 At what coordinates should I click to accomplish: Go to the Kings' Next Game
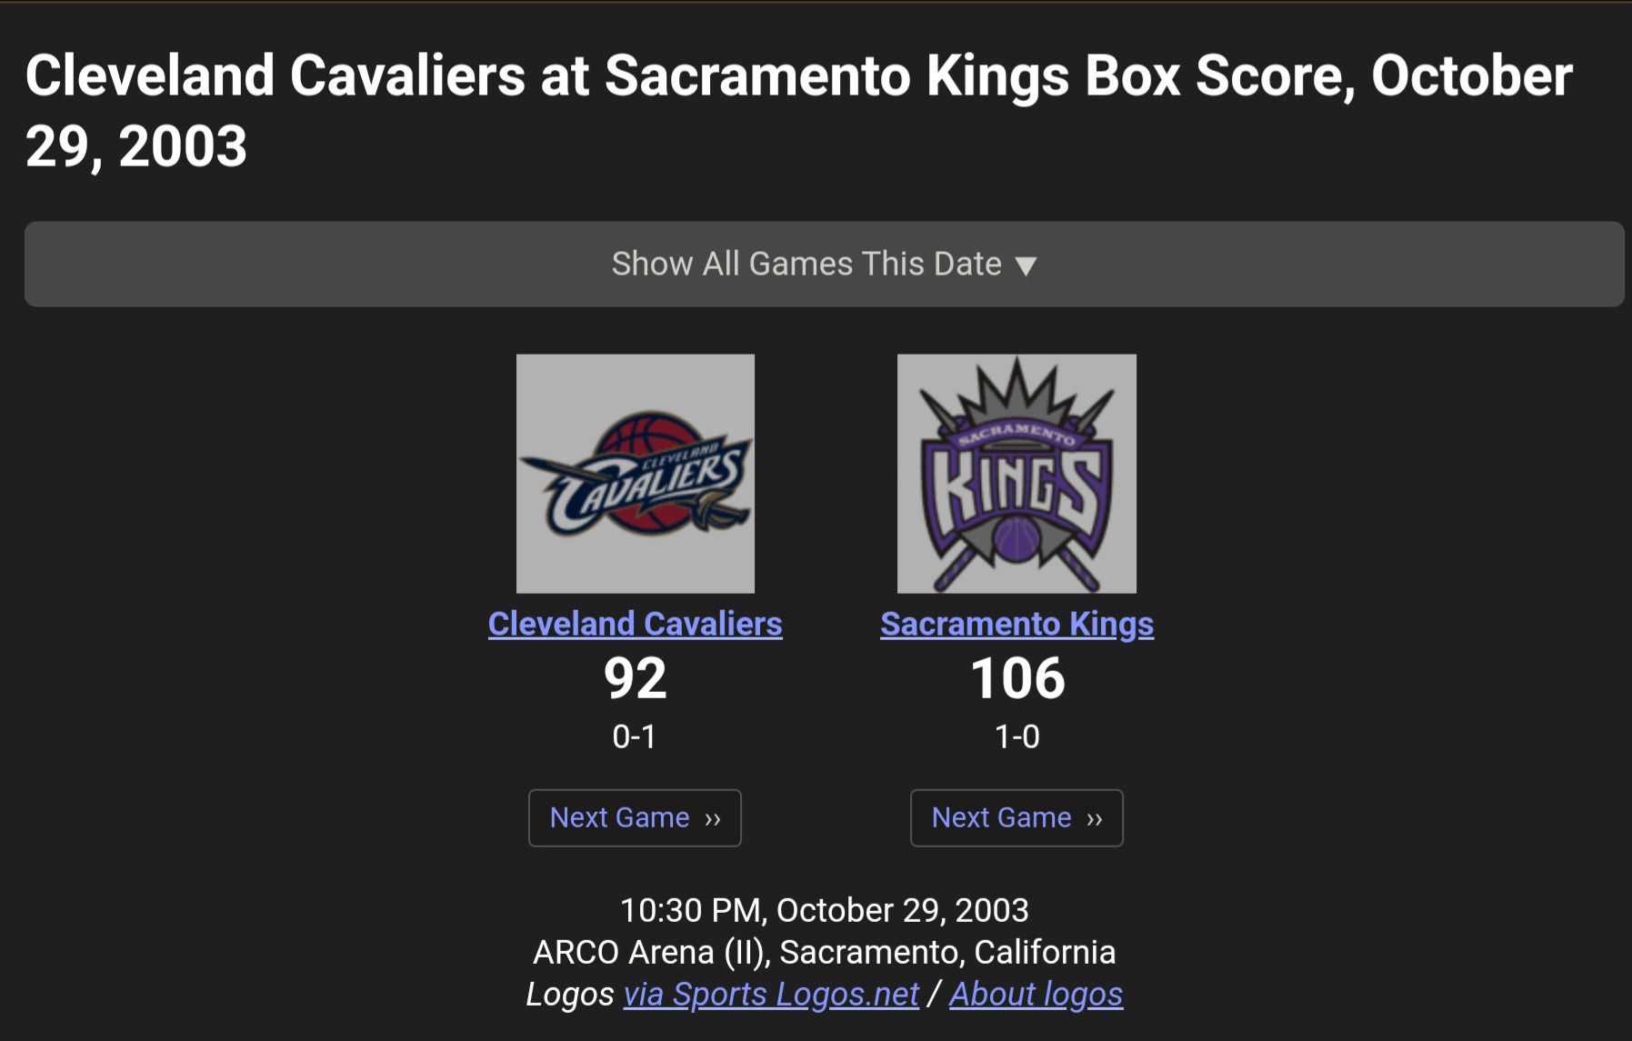(1002, 817)
